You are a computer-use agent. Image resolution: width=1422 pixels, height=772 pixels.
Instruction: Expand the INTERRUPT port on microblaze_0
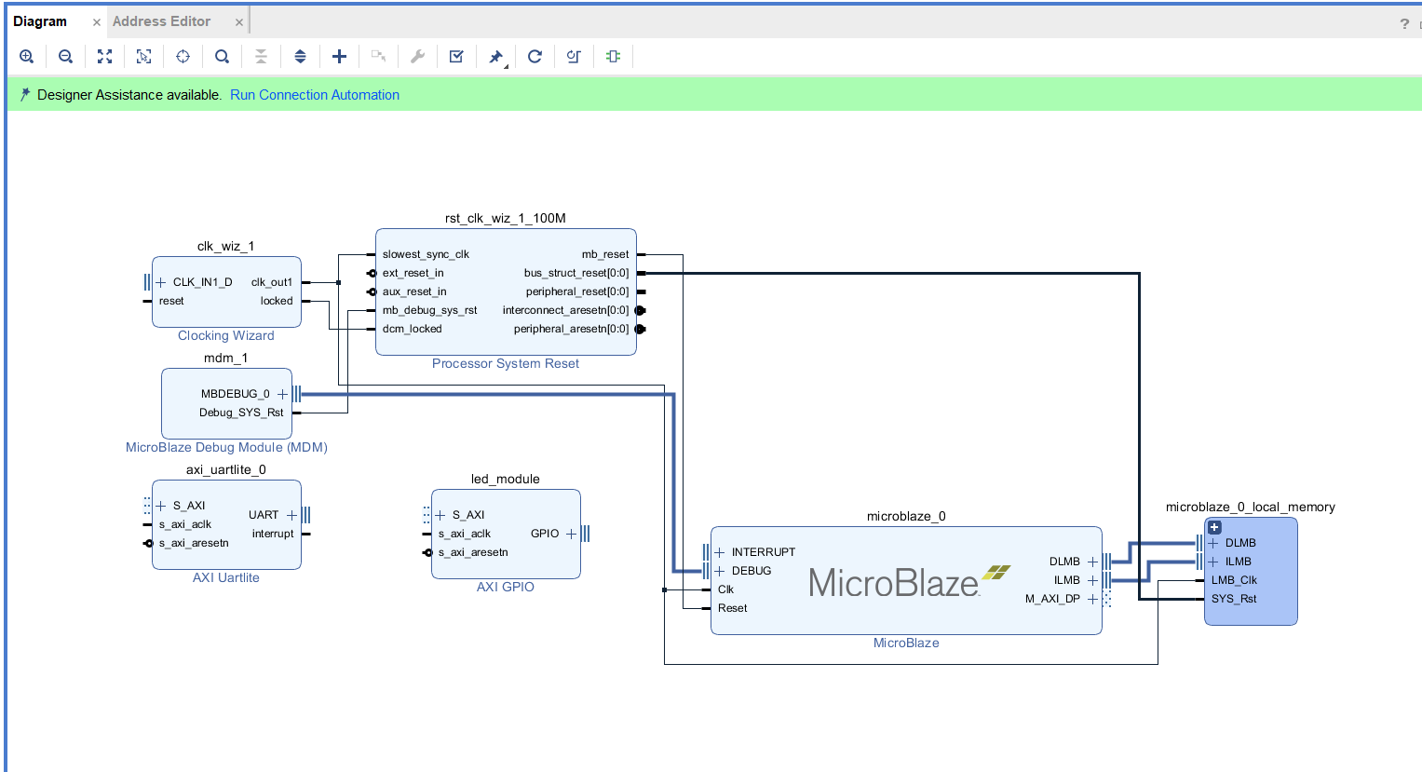pos(719,552)
